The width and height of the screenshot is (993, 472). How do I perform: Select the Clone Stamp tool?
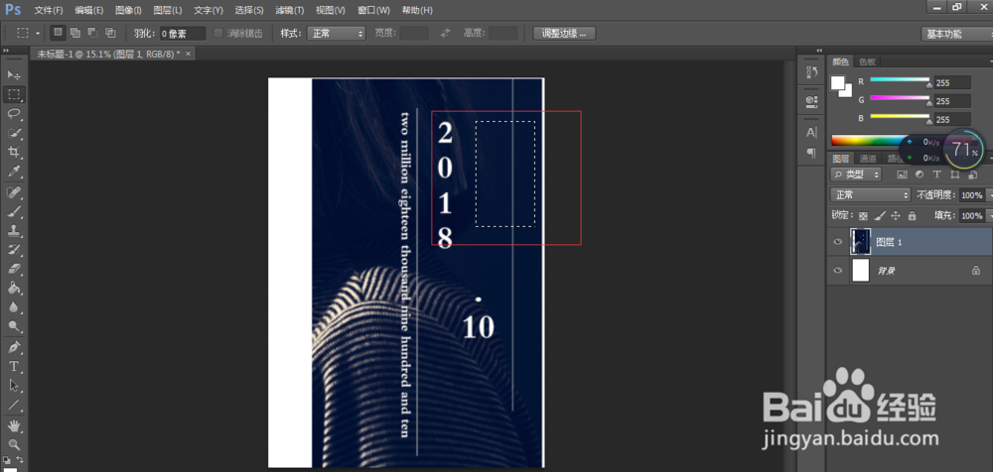[14, 230]
